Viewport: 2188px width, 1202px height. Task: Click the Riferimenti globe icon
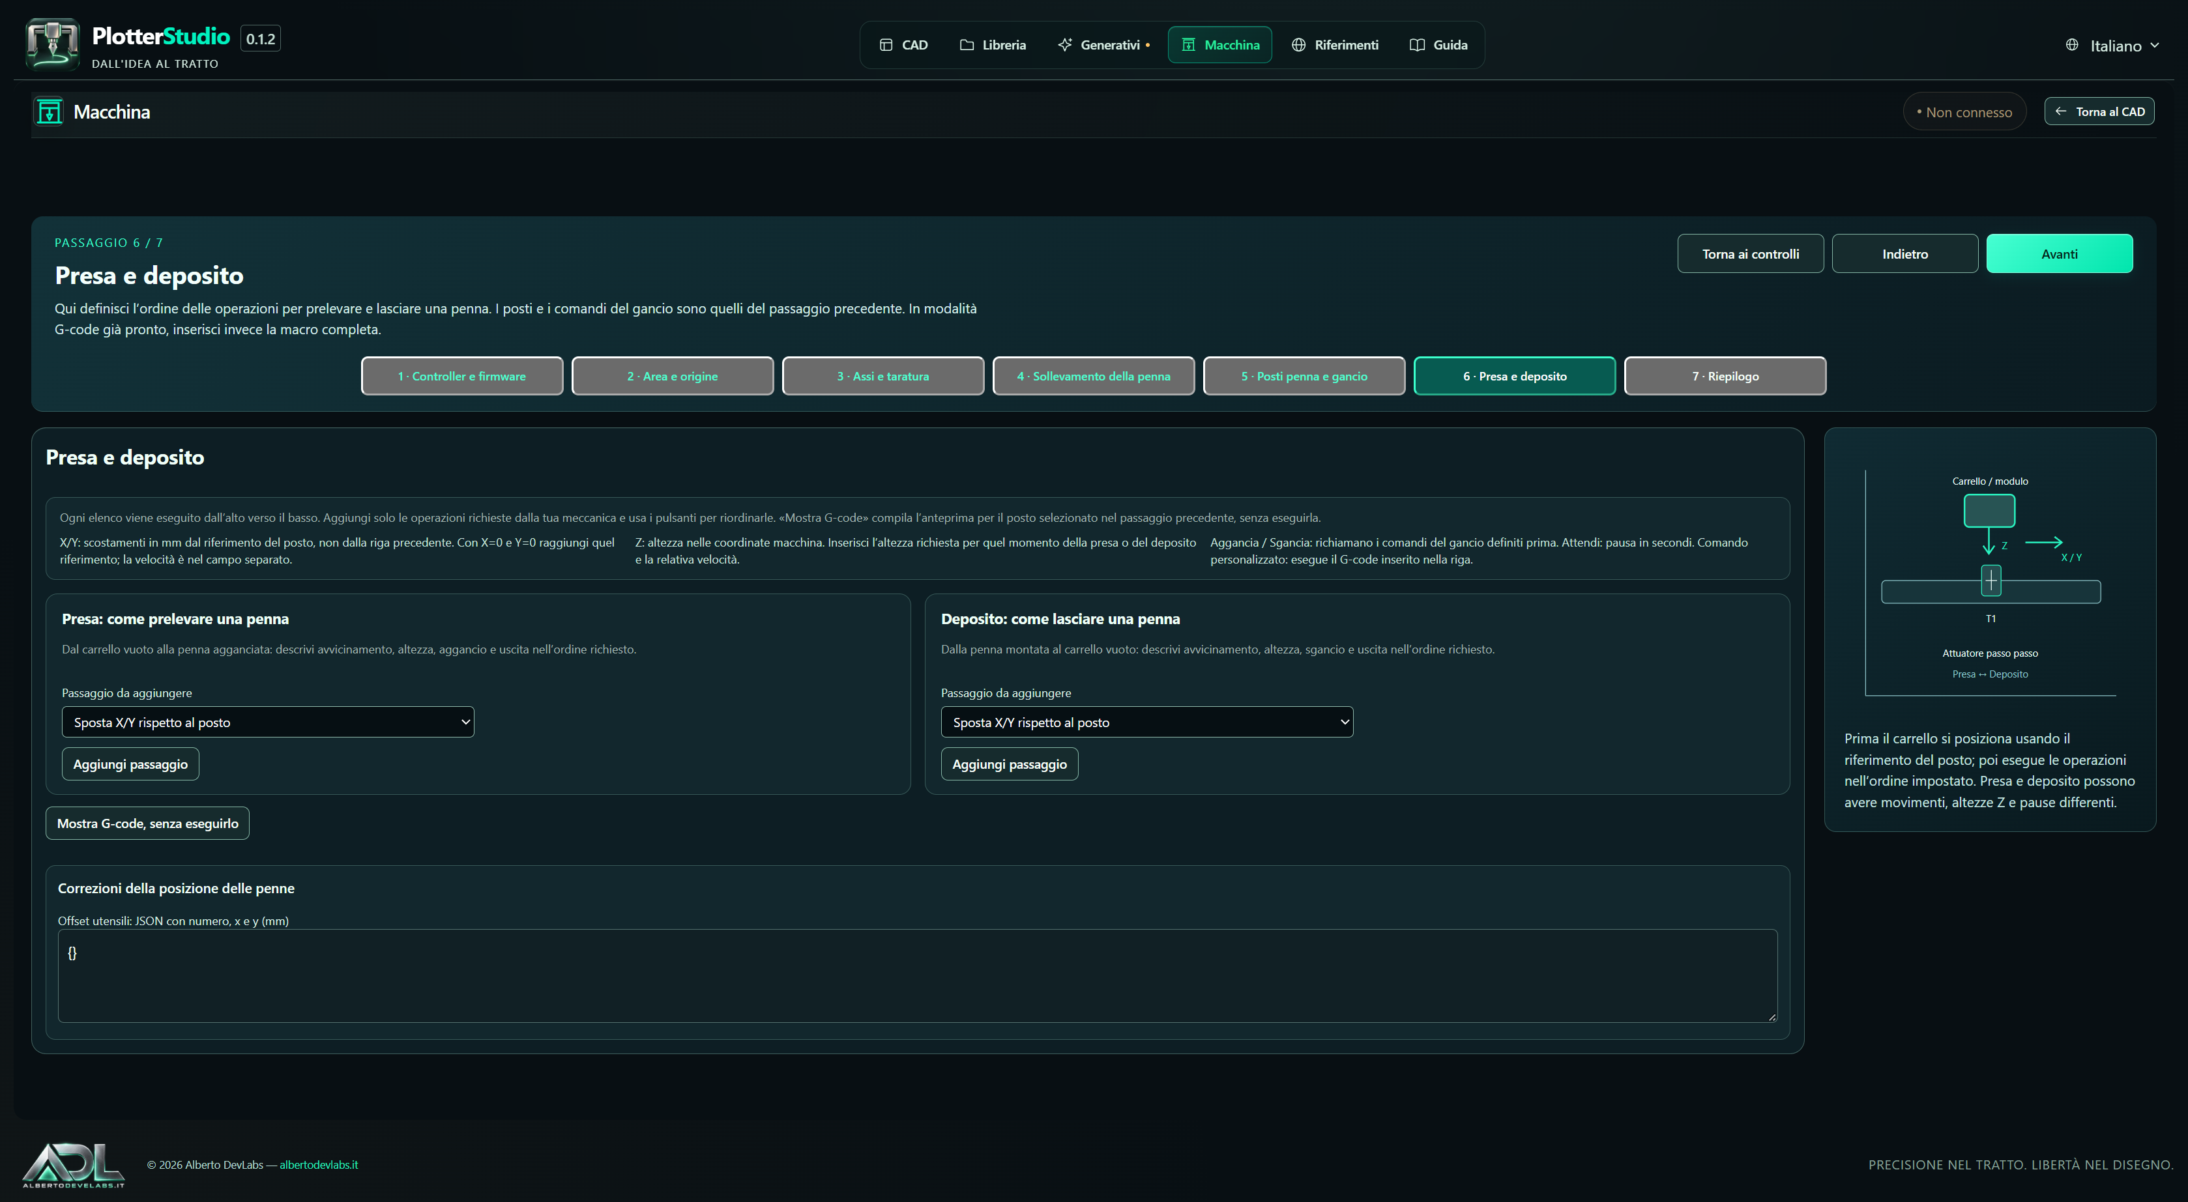[x=1299, y=45]
